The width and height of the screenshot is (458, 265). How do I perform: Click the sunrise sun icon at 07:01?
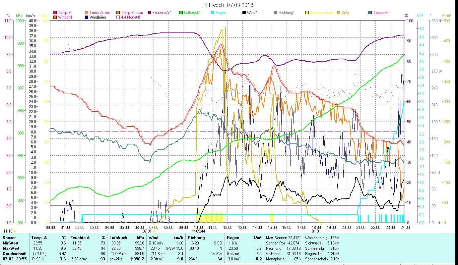(x=154, y=231)
